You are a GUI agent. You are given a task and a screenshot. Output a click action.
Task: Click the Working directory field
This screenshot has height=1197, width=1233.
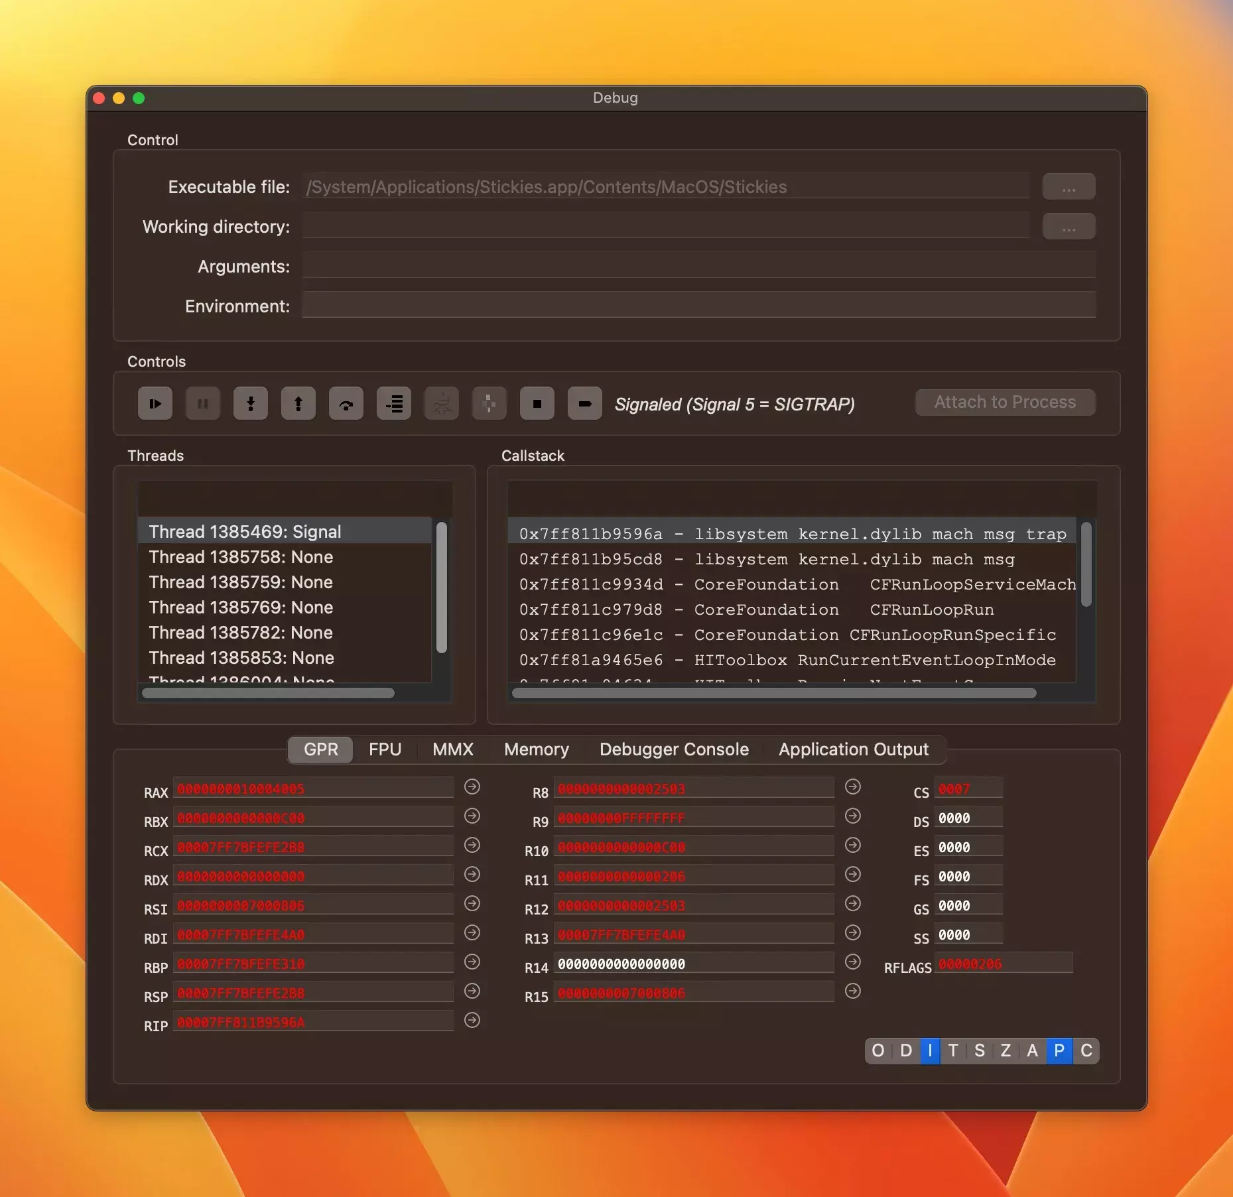[666, 226]
